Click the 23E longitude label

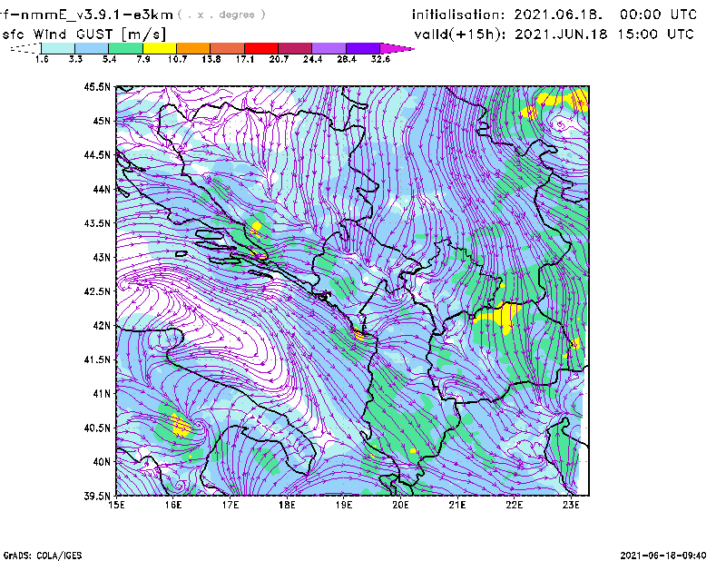(x=571, y=505)
